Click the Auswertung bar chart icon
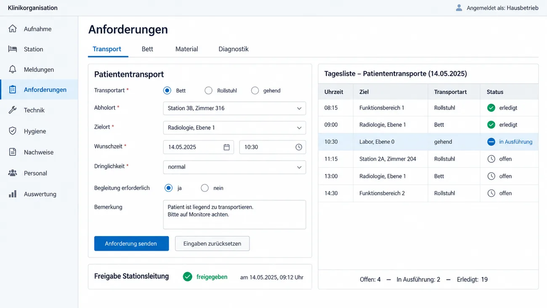Screen dimensions: 547x308 (13, 194)
